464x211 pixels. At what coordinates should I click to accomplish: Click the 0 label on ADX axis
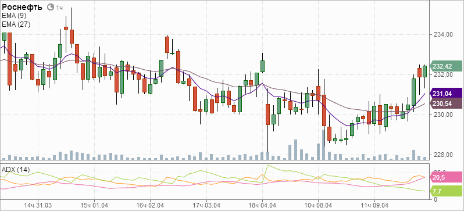tap(436, 199)
